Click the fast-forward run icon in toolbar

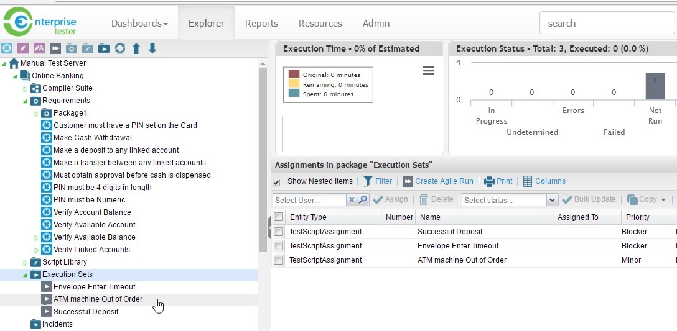point(55,48)
